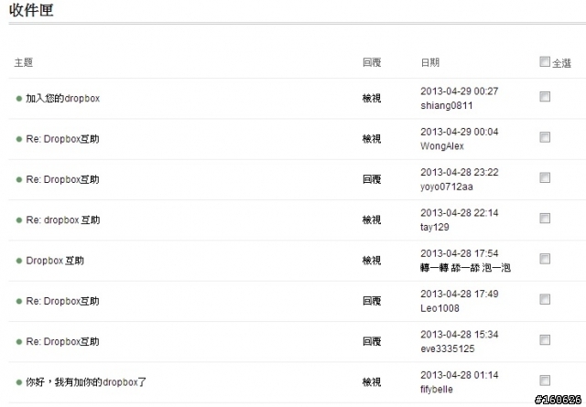Viewport: 586px width, 407px height.
Task: Click green dot beside 你好，我有加你的dropbox了
Action: click(19, 382)
